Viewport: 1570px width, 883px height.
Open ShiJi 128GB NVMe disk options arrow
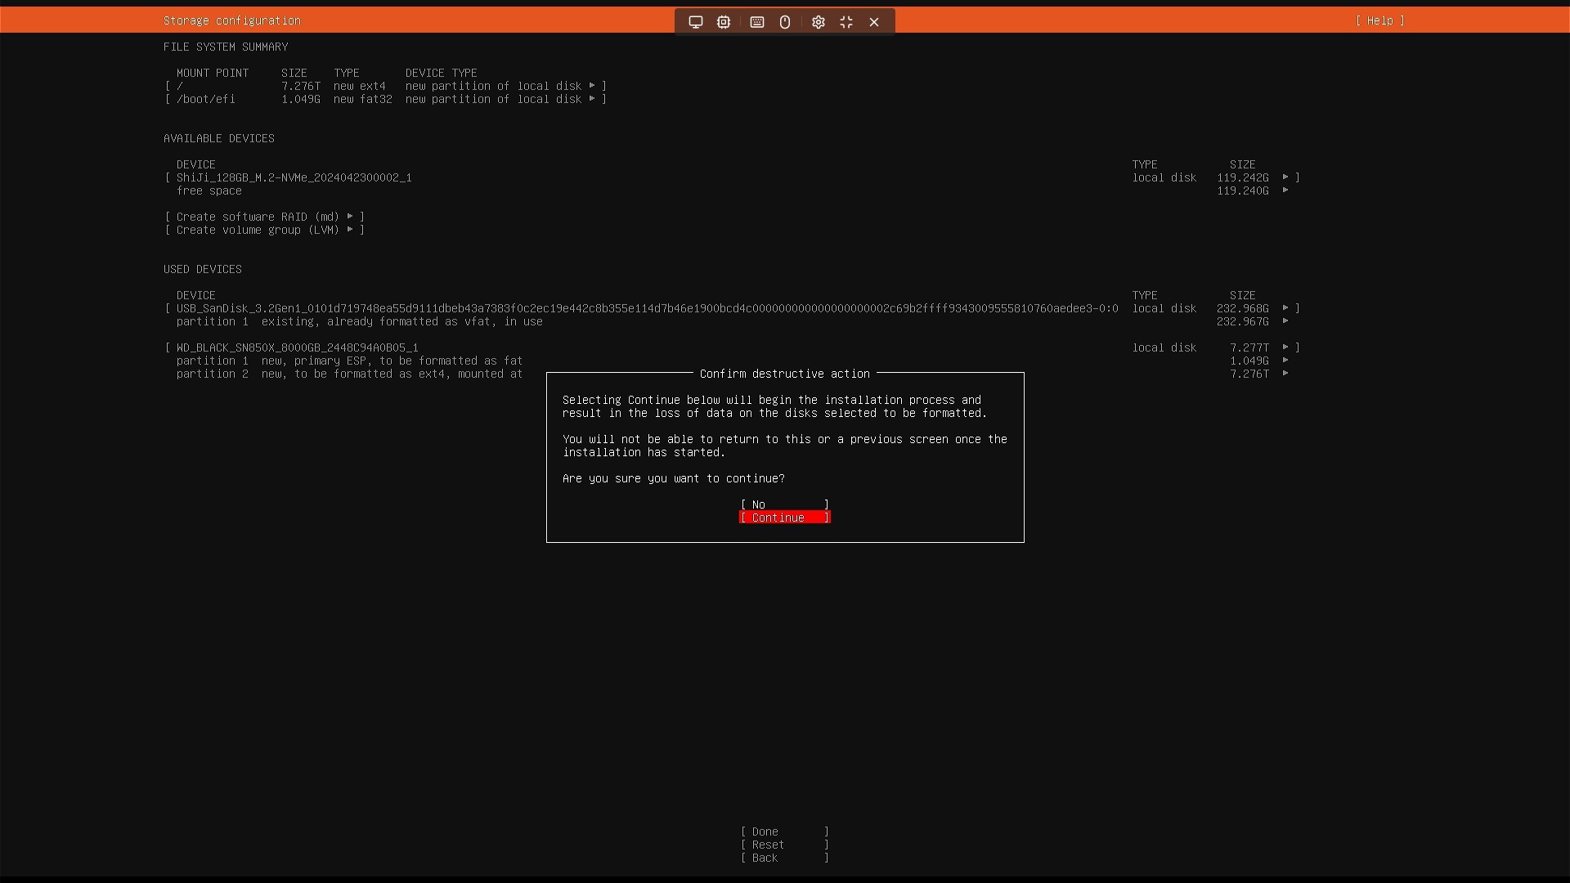click(x=1285, y=177)
